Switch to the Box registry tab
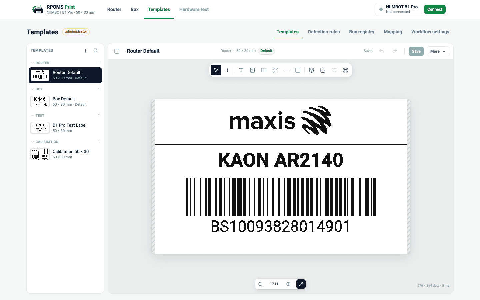 [362, 32]
